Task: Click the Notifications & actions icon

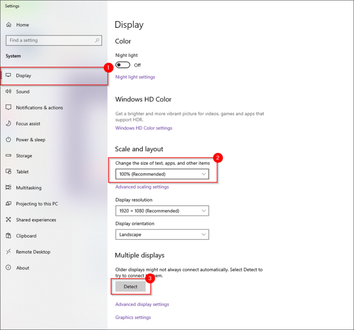Action: coord(8,107)
